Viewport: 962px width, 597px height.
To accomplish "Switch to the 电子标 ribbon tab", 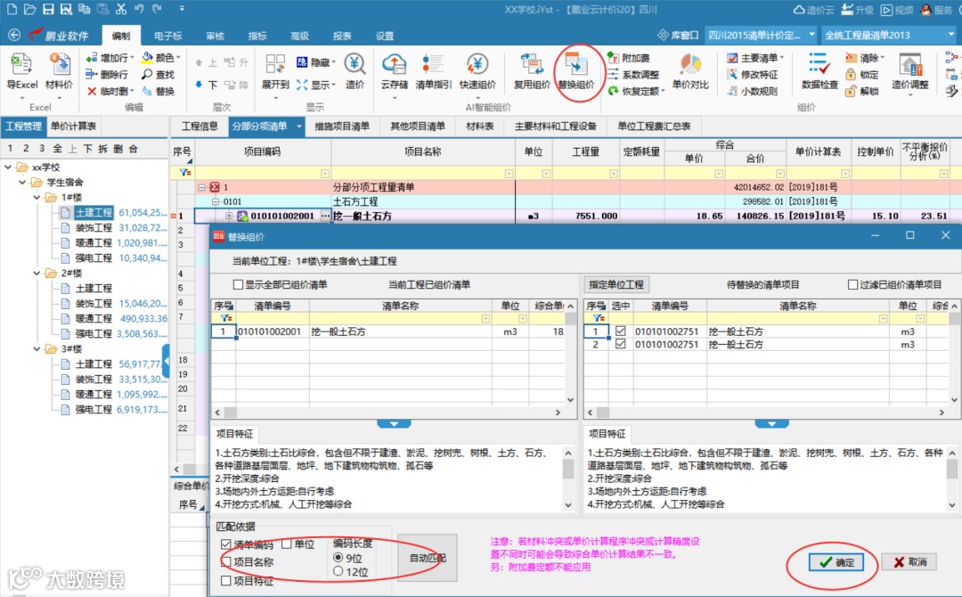I will coord(168,36).
